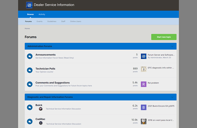Click Buick's 'Technical Service Information Discussion' text
This screenshot has width=197, height=128.
click(x=63, y=109)
